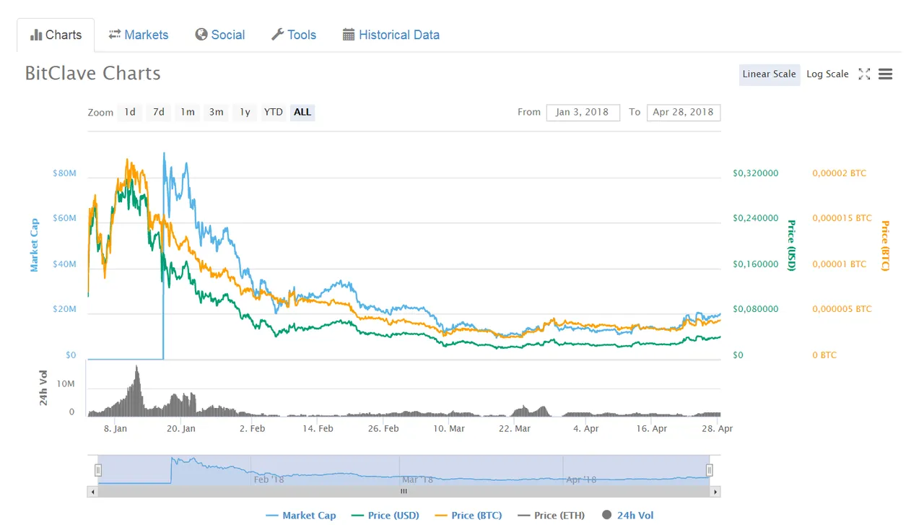
Task: Open the Charts tab
Action: 56,35
